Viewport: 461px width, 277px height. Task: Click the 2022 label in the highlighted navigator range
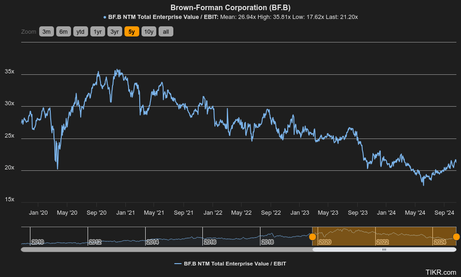click(382, 242)
